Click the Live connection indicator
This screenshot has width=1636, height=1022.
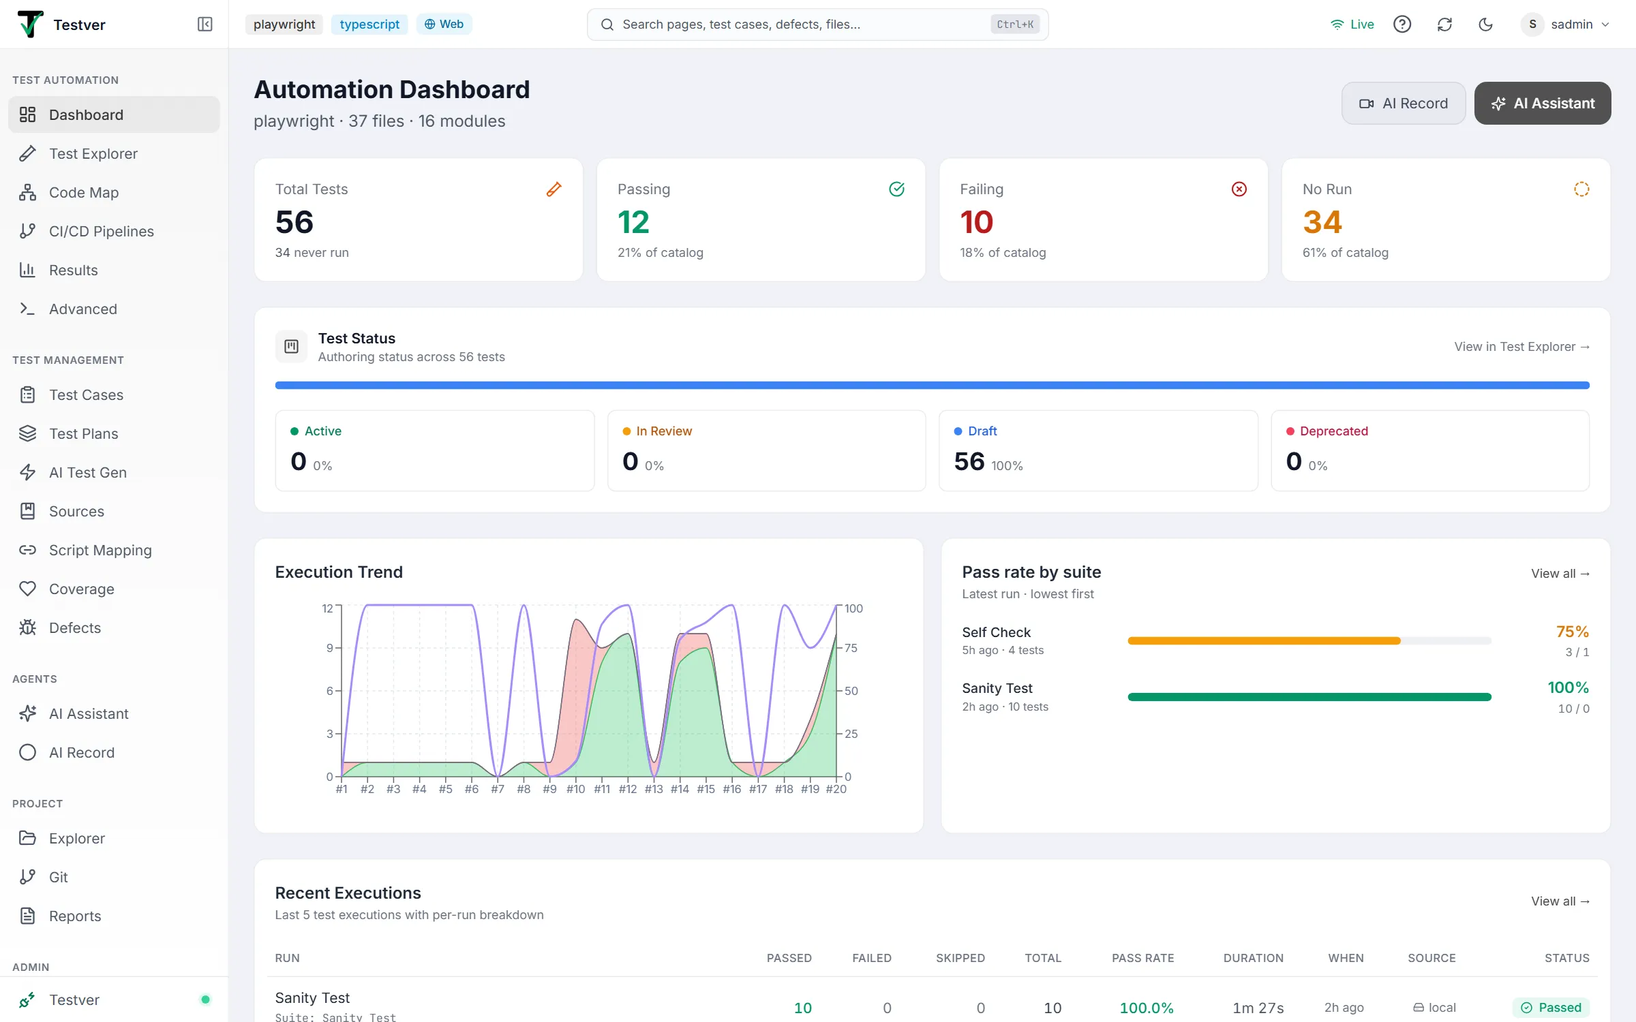tap(1352, 25)
